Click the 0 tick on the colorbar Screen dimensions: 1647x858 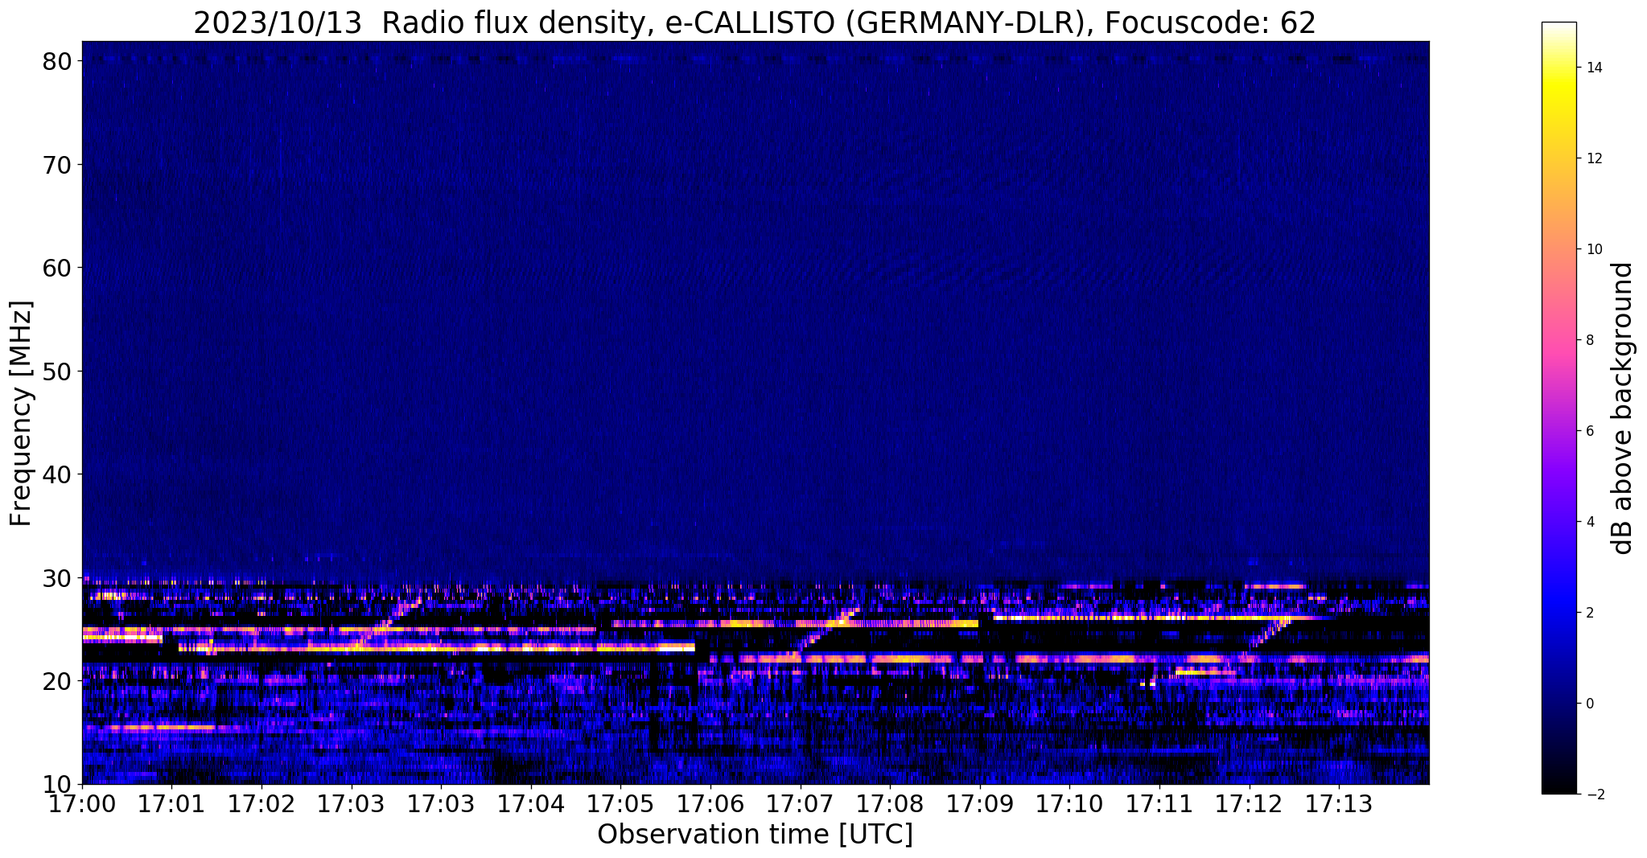click(x=1589, y=704)
